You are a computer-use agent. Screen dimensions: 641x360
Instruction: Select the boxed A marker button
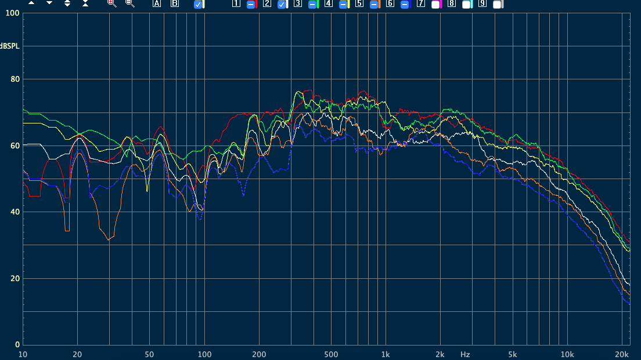click(157, 3)
